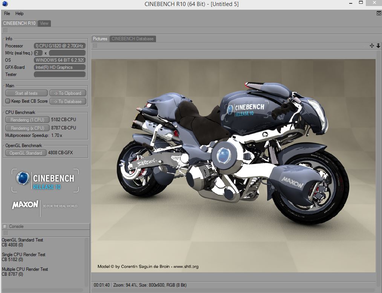Select the Pictures tab
The image size is (382, 293).
(x=100, y=39)
